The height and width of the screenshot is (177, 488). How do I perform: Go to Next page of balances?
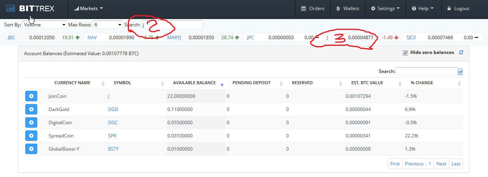441,164
